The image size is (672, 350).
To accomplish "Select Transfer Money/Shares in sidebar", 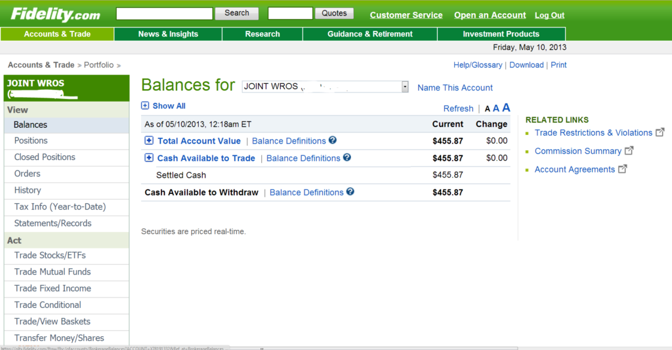I will coord(66,338).
